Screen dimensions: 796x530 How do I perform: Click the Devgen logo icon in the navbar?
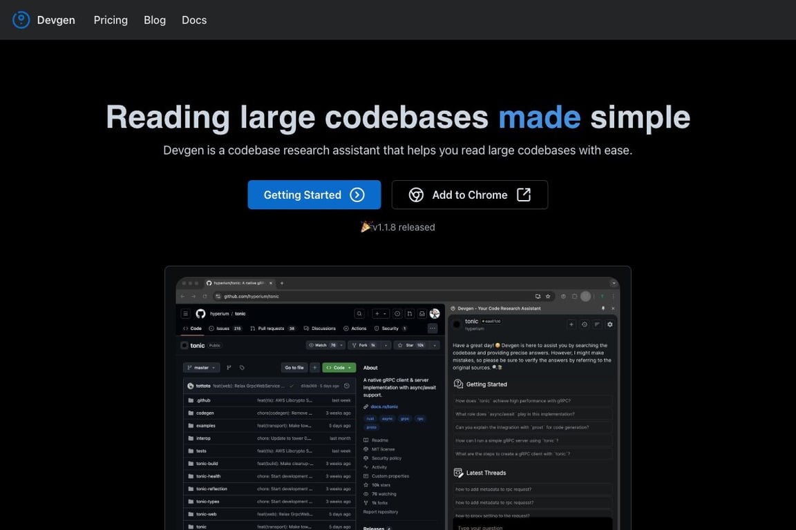tap(21, 20)
